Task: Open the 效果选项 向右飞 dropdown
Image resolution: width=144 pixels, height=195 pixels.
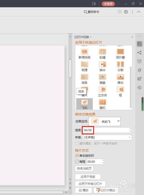Action: [x=105, y=121]
